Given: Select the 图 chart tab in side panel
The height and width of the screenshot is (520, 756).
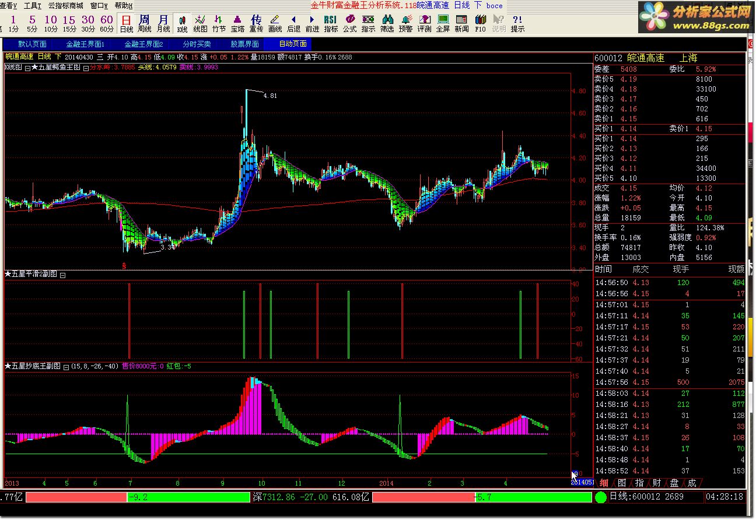Looking at the screenshot, I should point(622,483).
